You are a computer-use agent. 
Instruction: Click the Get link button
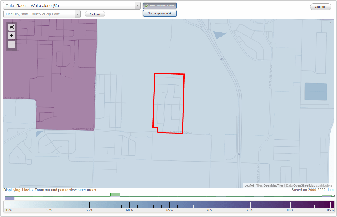coord(95,14)
